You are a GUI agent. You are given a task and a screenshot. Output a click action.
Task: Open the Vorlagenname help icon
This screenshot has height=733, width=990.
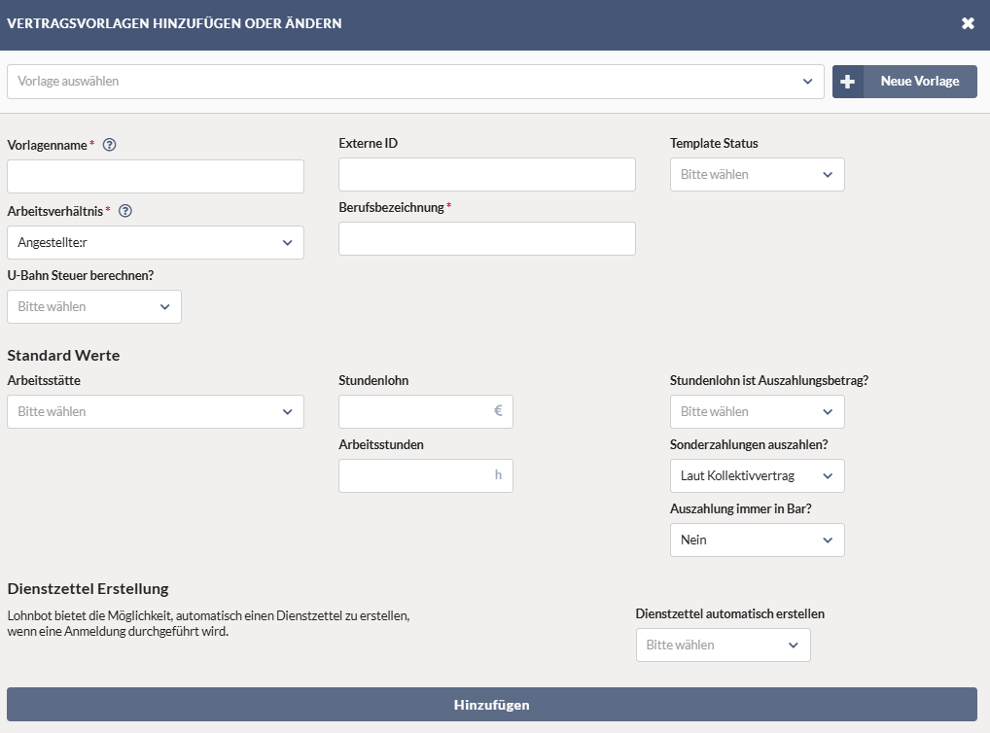click(x=109, y=145)
